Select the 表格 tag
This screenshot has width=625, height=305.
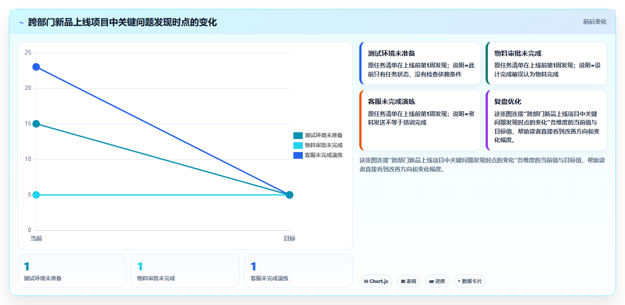pos(409,281)
